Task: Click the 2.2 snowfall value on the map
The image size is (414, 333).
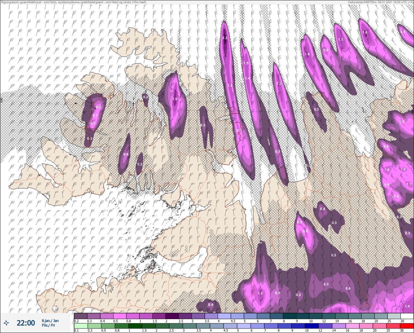Action: click(225, 38)
